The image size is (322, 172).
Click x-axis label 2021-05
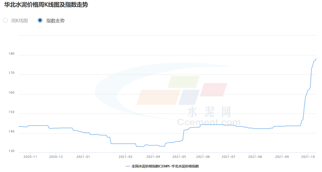tap(179, 157)
